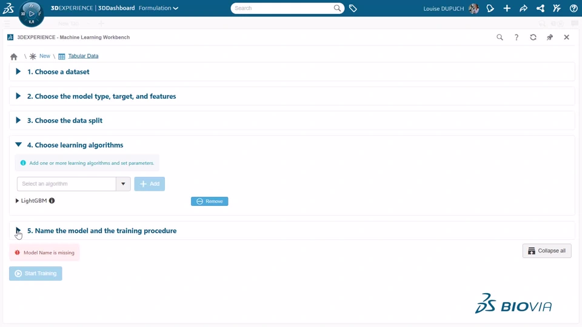Image resolution: width=582 pixels, height=327 pixels.
Task: Click the 3DDashboard title text
Action: tap(116, 8)
